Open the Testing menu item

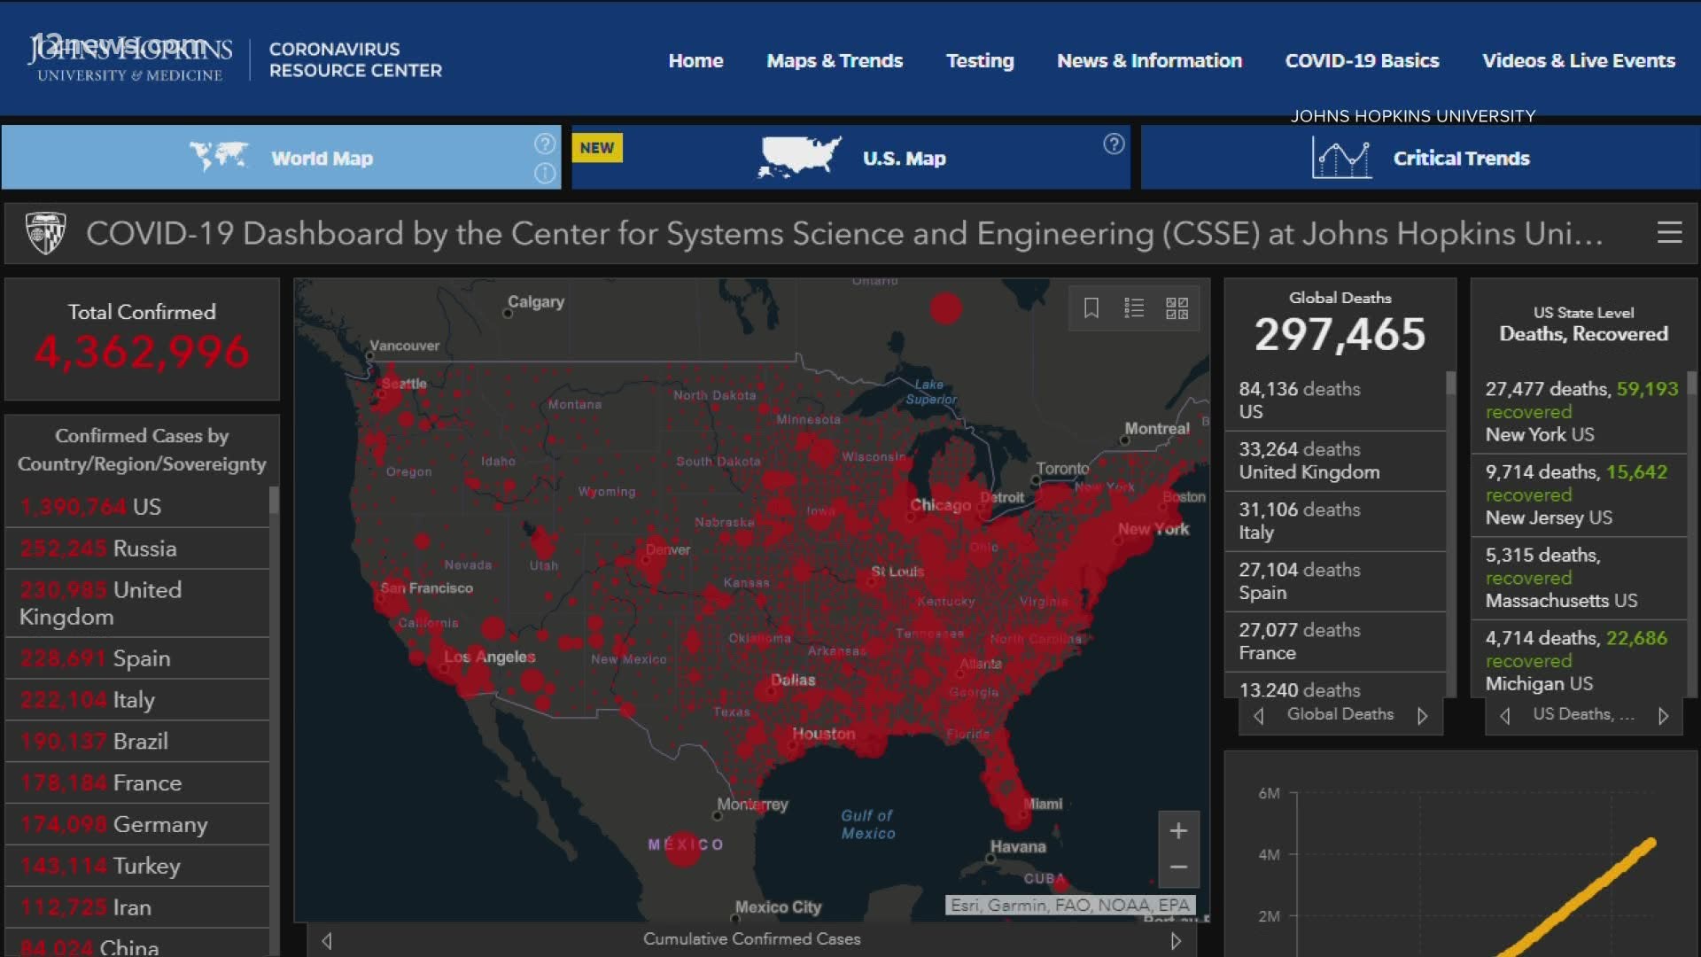pos(980,60)
